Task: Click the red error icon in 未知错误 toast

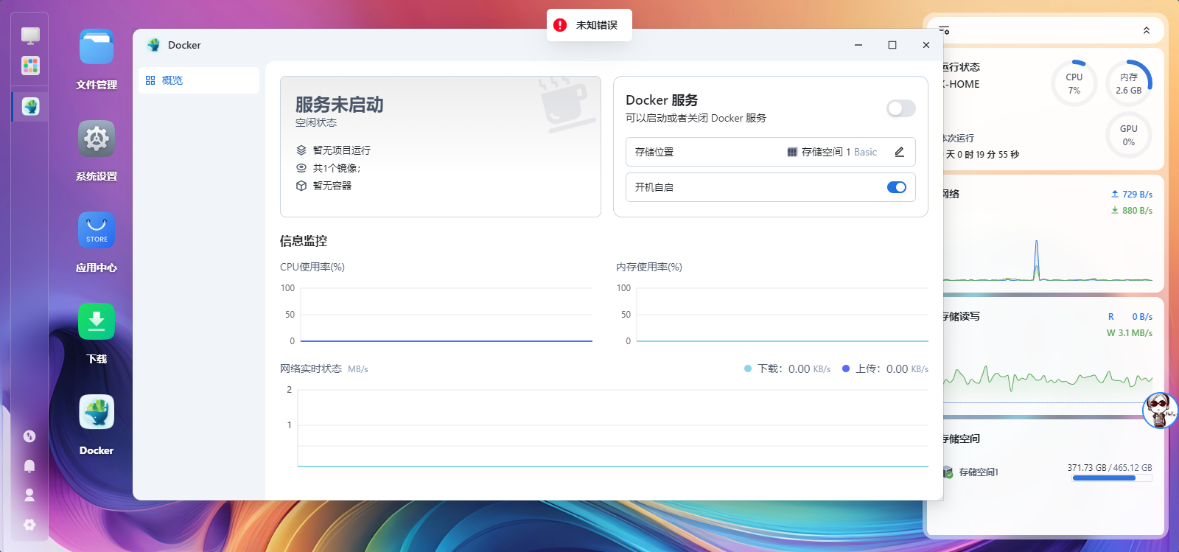Action: pyautogui.click(x=560, y=25)
